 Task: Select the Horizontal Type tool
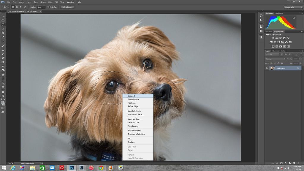(x=3, y=79)
